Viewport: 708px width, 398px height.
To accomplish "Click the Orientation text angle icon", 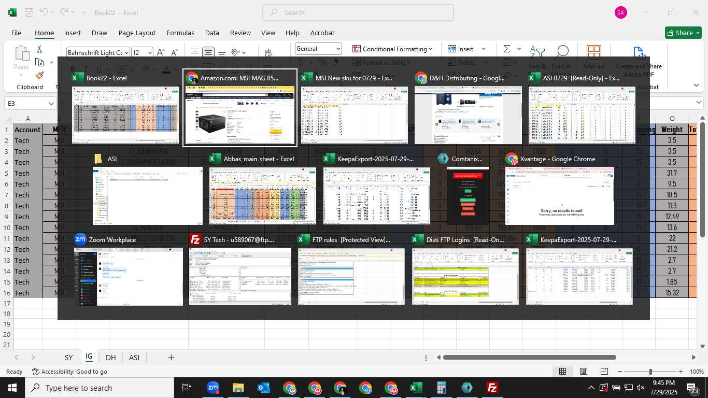I will pyautogui.click(x=235, y=52).
